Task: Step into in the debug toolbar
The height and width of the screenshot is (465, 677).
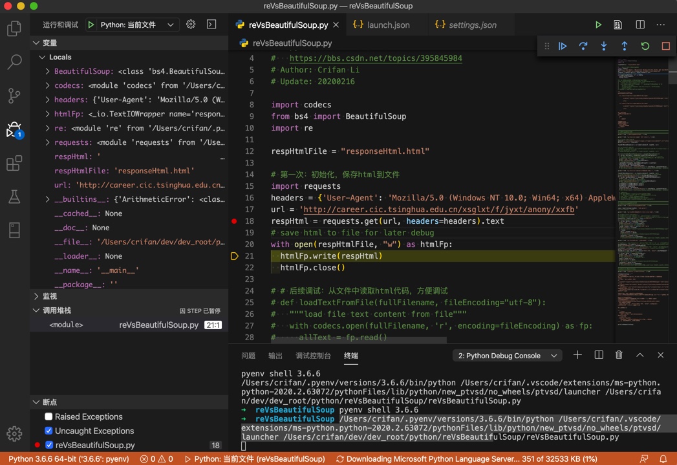Action: pyautogui.click(x=603, y=46)
